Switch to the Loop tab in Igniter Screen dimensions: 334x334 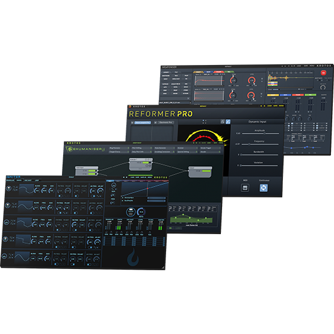click(x=37, y=181)
